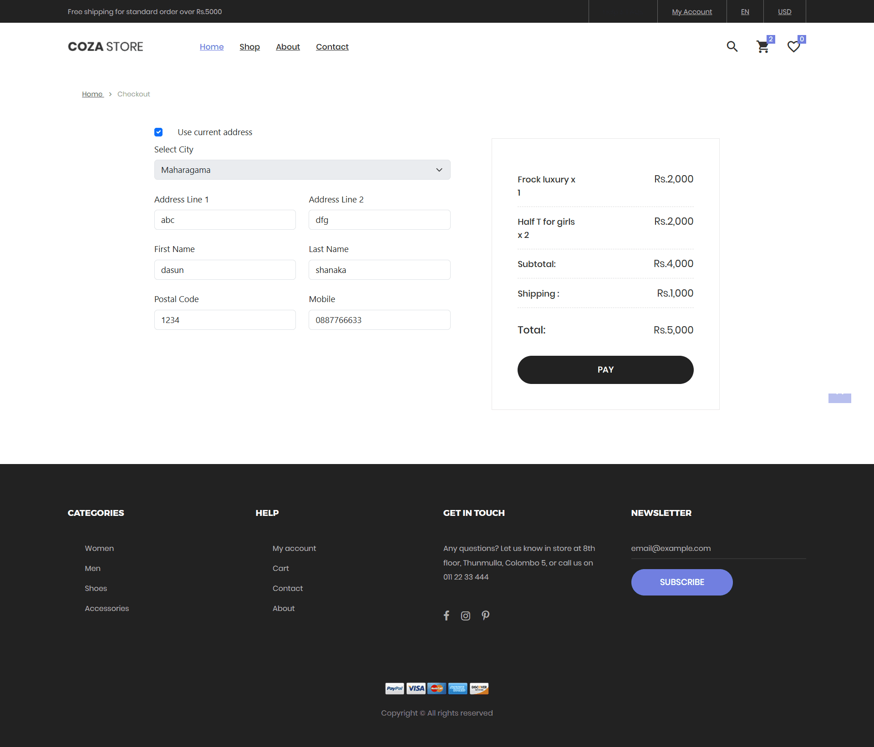Screen dimensions: 874x747
Task: Visit the Pinterest icon in footer
Action: [486, 616]
